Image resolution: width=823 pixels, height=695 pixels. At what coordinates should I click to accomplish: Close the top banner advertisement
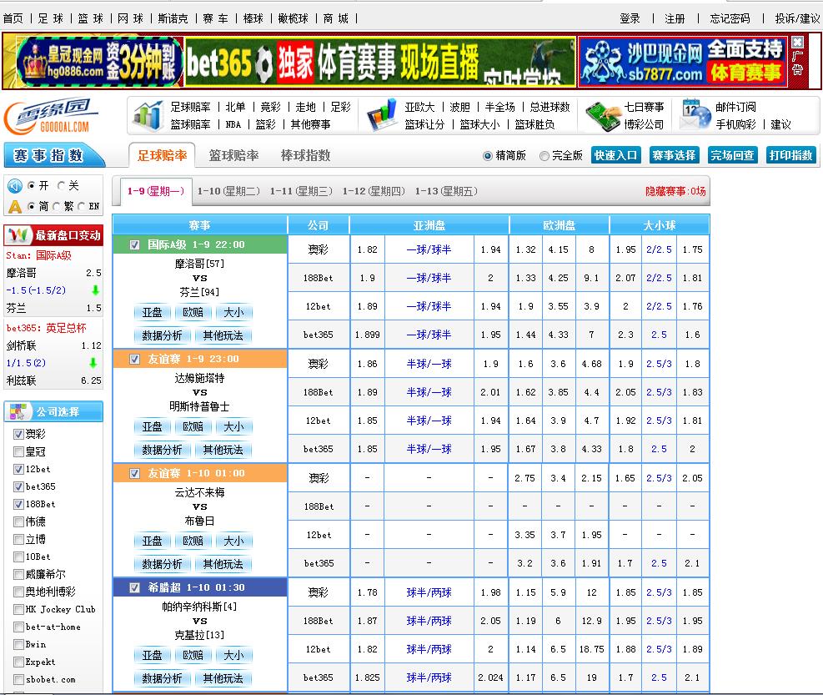pos(797,43)
